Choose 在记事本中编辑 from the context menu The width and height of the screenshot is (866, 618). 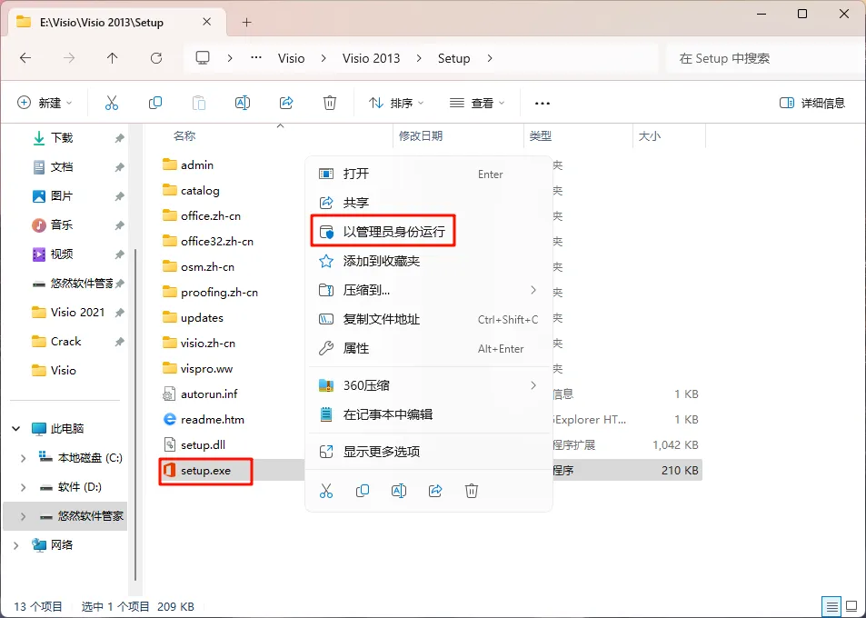[429, 414]
